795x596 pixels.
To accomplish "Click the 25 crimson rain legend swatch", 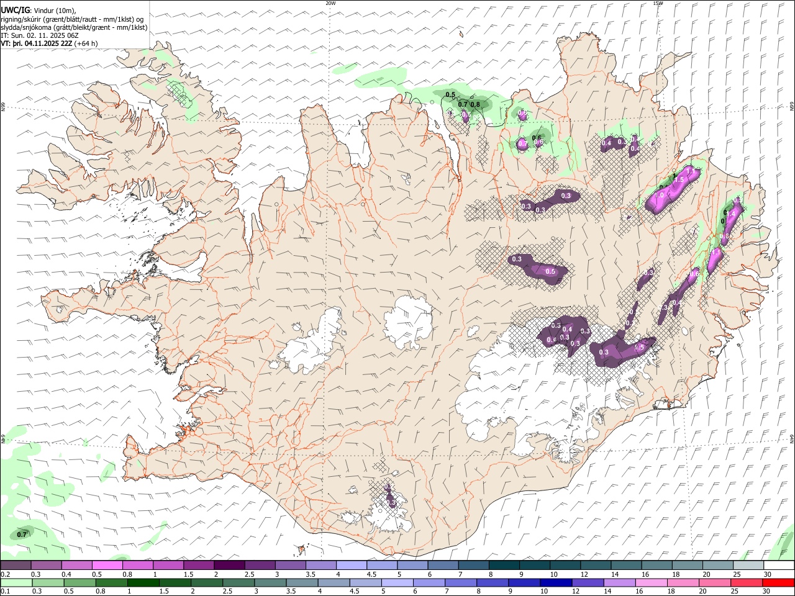I will (747, 582).
